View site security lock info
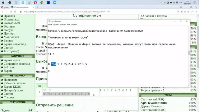Image resolution: width=199 pixels, height=112 pixels. (21, 12)
